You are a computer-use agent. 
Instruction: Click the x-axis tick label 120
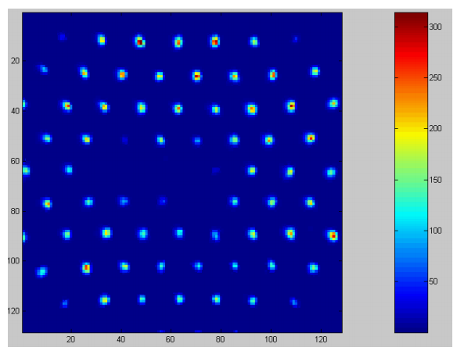click(x=321, y=340)
